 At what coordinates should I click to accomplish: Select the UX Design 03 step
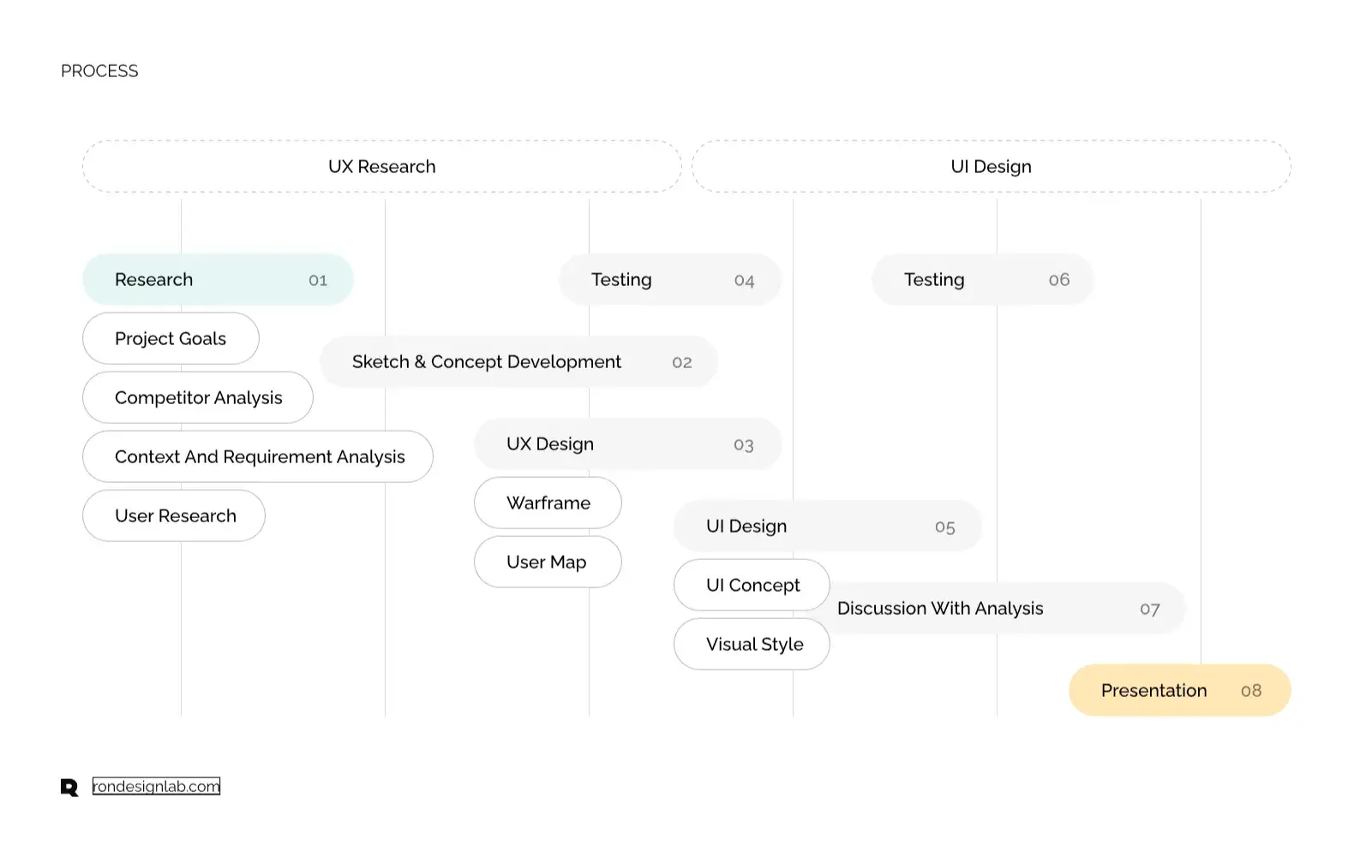pos(628,443)
